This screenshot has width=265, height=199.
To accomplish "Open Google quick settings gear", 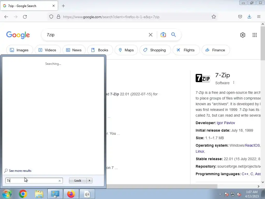I will (x=243, y=35).
